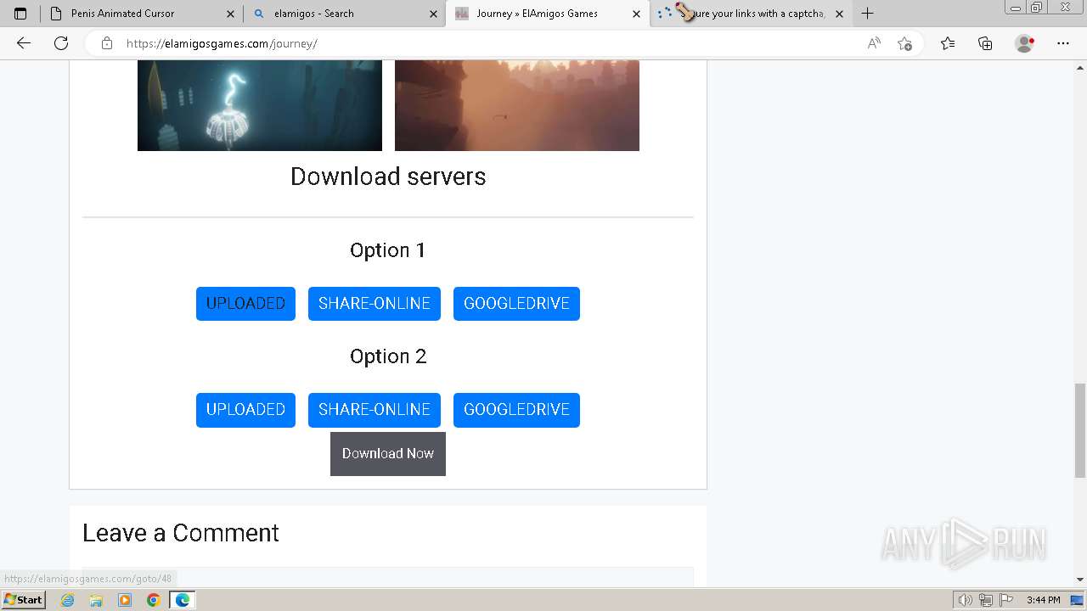Open the Favorites list
The image size is (1087, 611).
coord(948,43)
